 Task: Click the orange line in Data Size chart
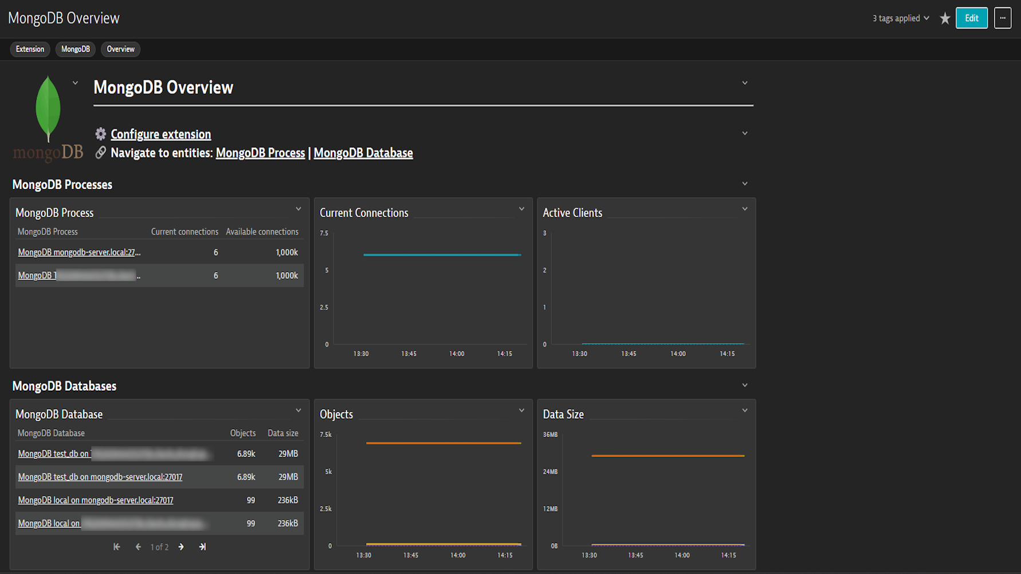point(668,456)
